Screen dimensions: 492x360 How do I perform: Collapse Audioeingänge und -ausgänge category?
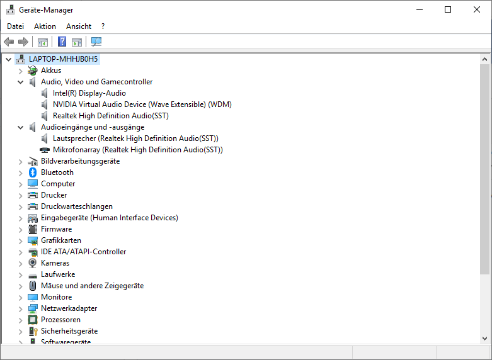[20, 127]
